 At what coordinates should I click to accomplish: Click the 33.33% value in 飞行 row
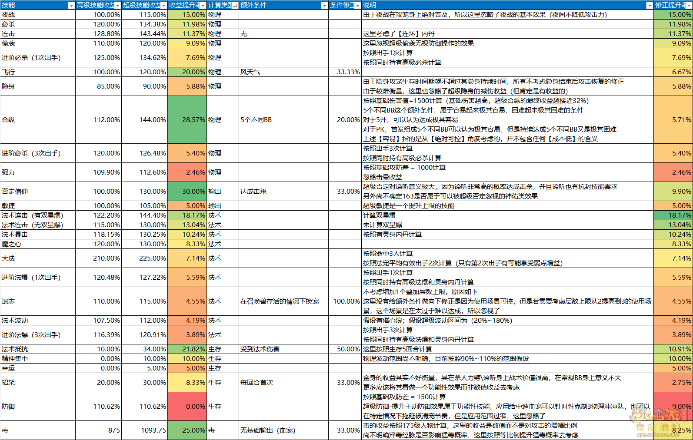pos(345,72)
